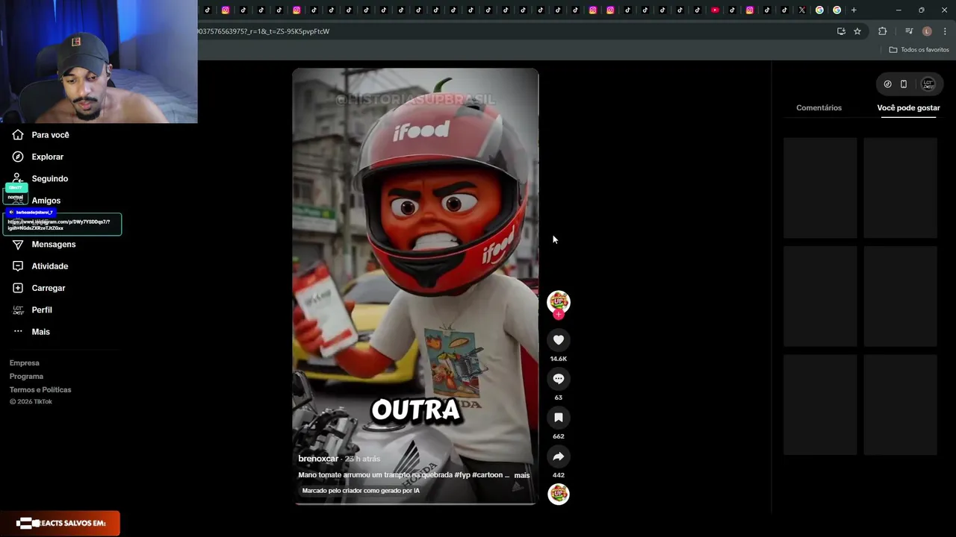Viewport: 956px width, 537px height.
Task: Expand Termos e Políticas footer section
Action: (40, 390)
